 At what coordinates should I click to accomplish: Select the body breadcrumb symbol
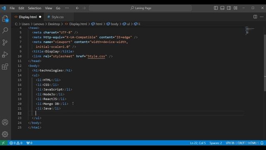113,24
